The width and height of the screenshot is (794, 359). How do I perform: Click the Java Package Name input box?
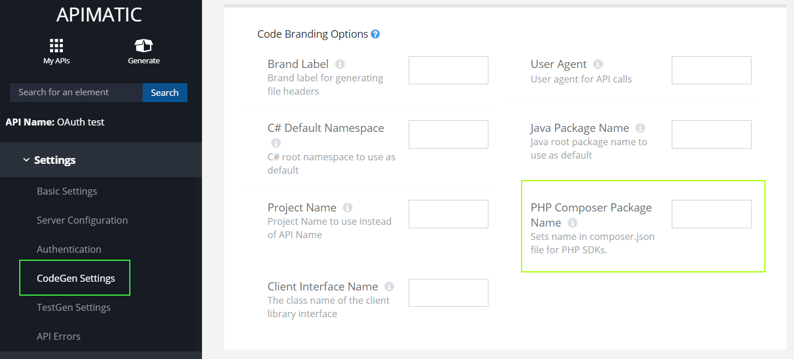coord(711,134)
